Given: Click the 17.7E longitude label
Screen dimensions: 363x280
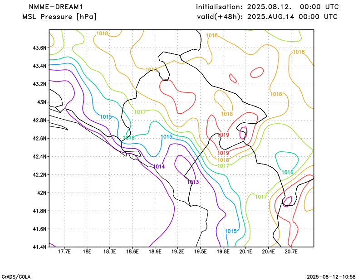Looking at the screenshot, I should 64,251.
